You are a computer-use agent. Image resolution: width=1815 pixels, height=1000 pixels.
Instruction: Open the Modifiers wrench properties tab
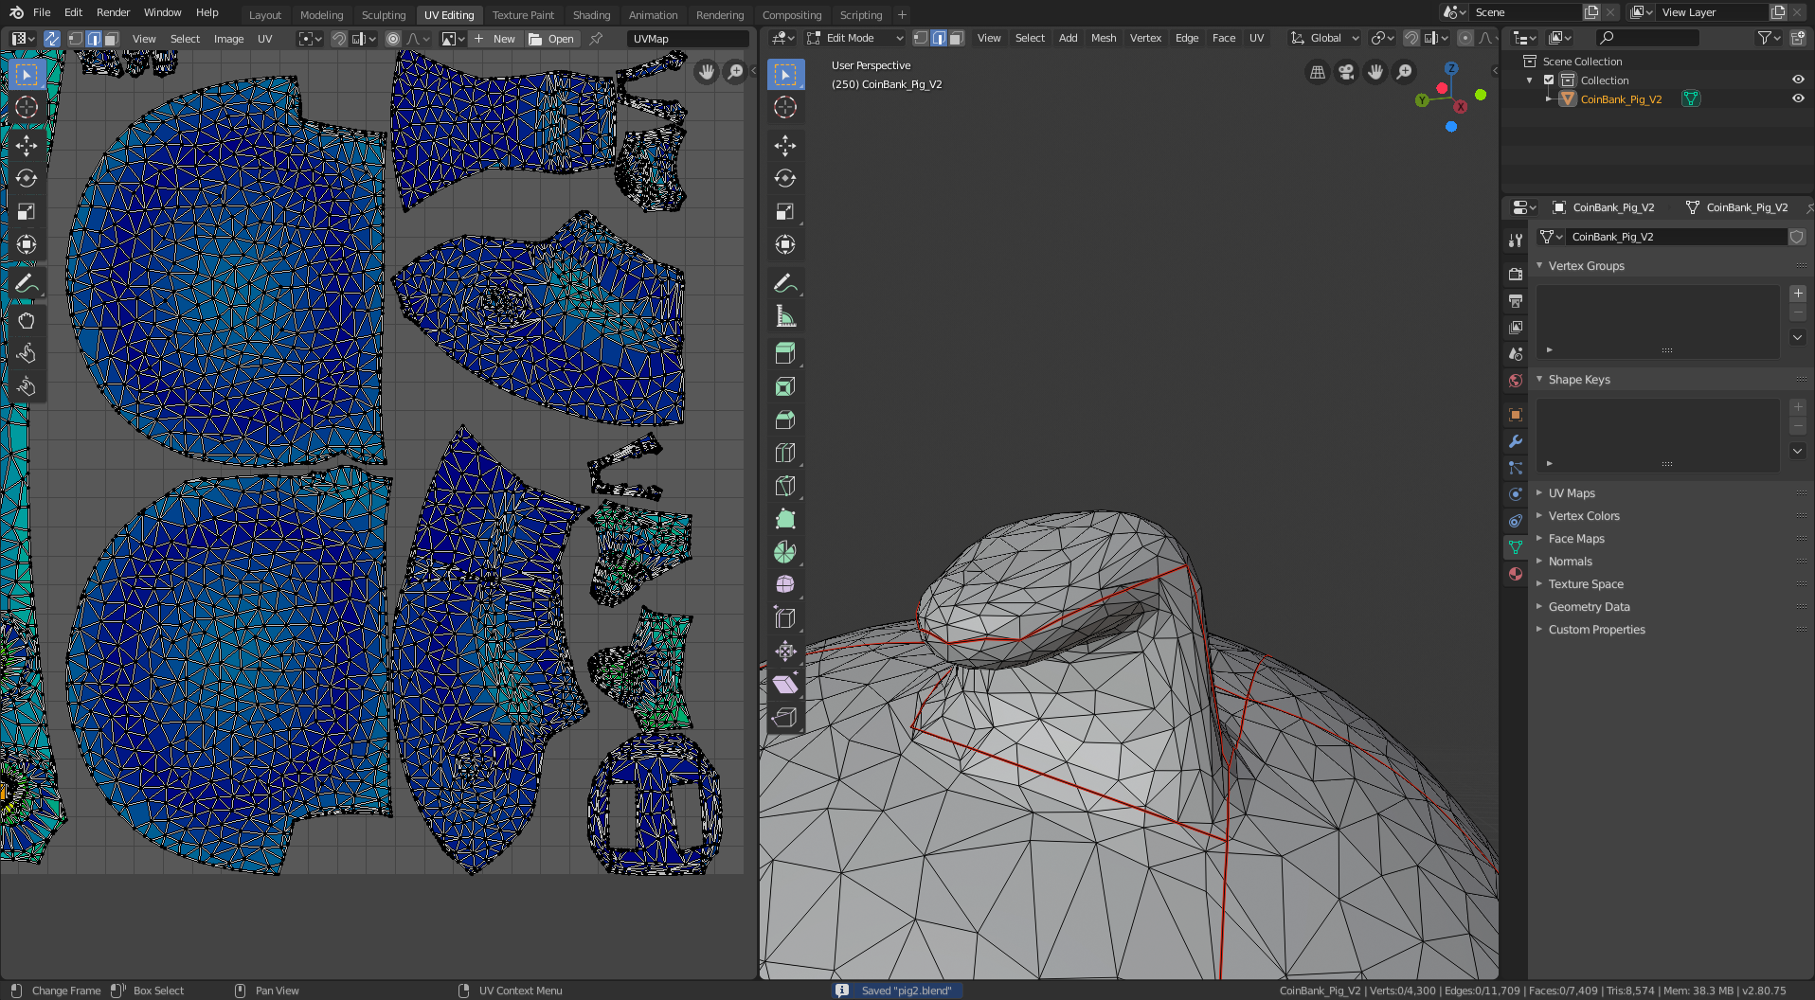[x=1516, y=441]
